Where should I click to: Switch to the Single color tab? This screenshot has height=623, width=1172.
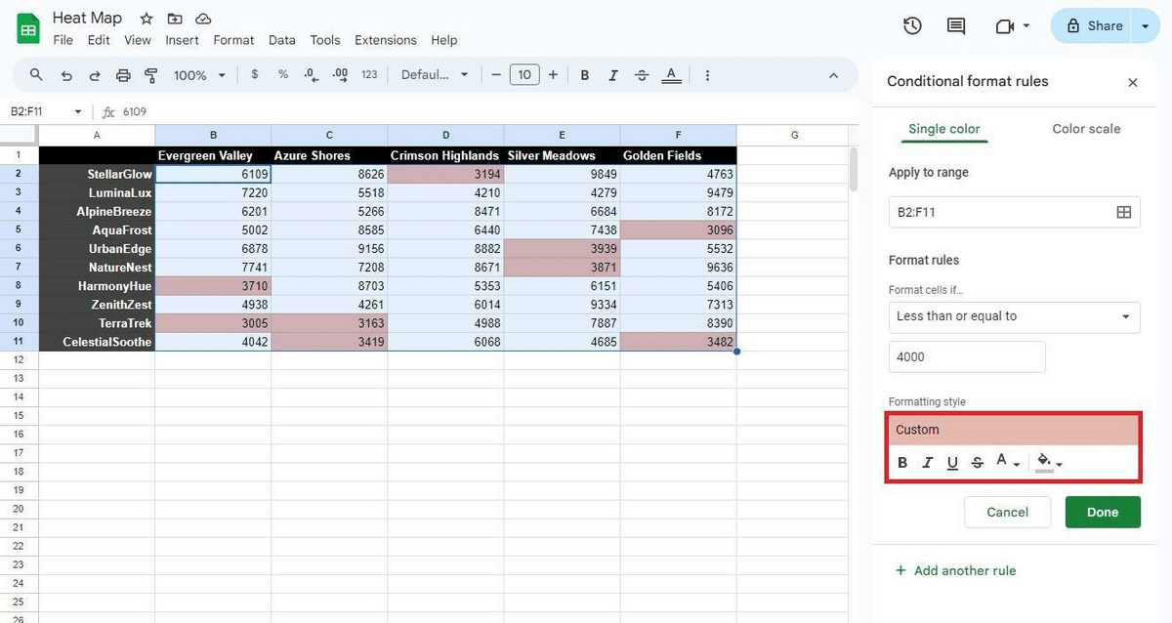[944, 129]
